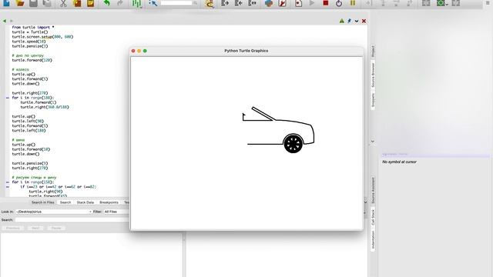Open the Filter All Files dropdown
This screenshot has width=493, height=277.
116,212
